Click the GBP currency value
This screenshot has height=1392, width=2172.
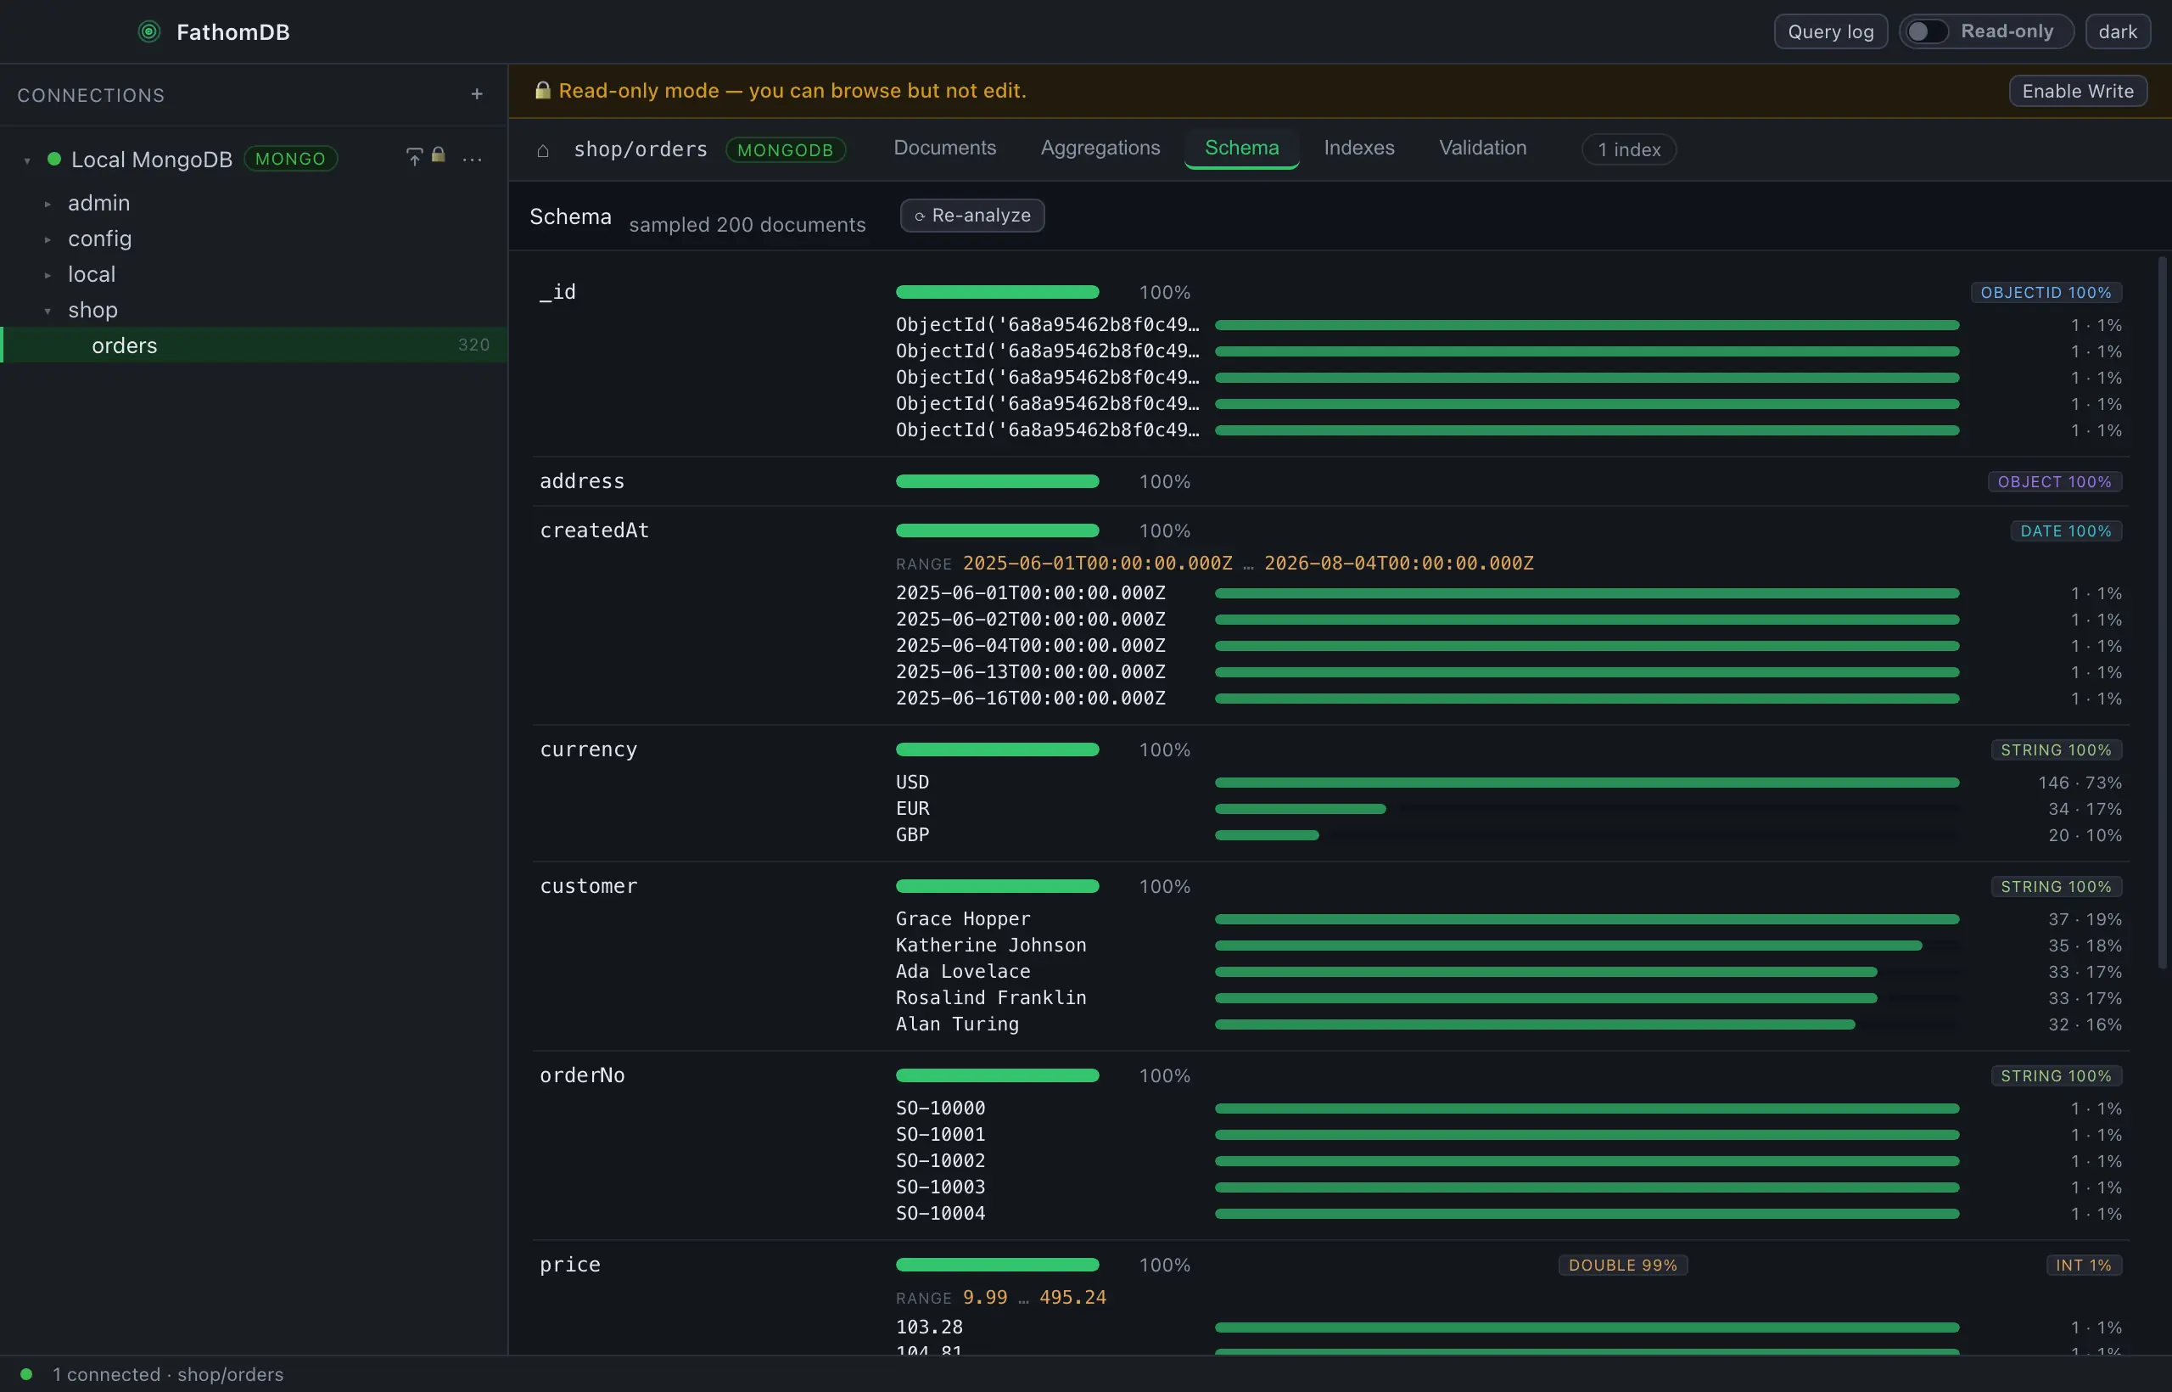(911, 834)
